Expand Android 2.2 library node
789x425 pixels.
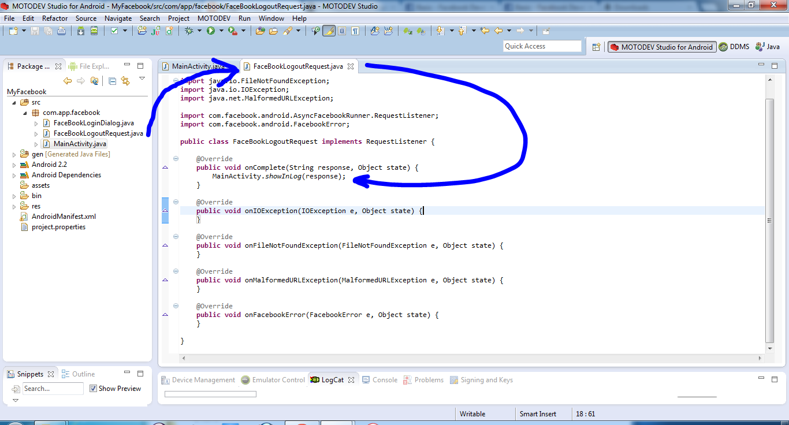tap(14, 165)
